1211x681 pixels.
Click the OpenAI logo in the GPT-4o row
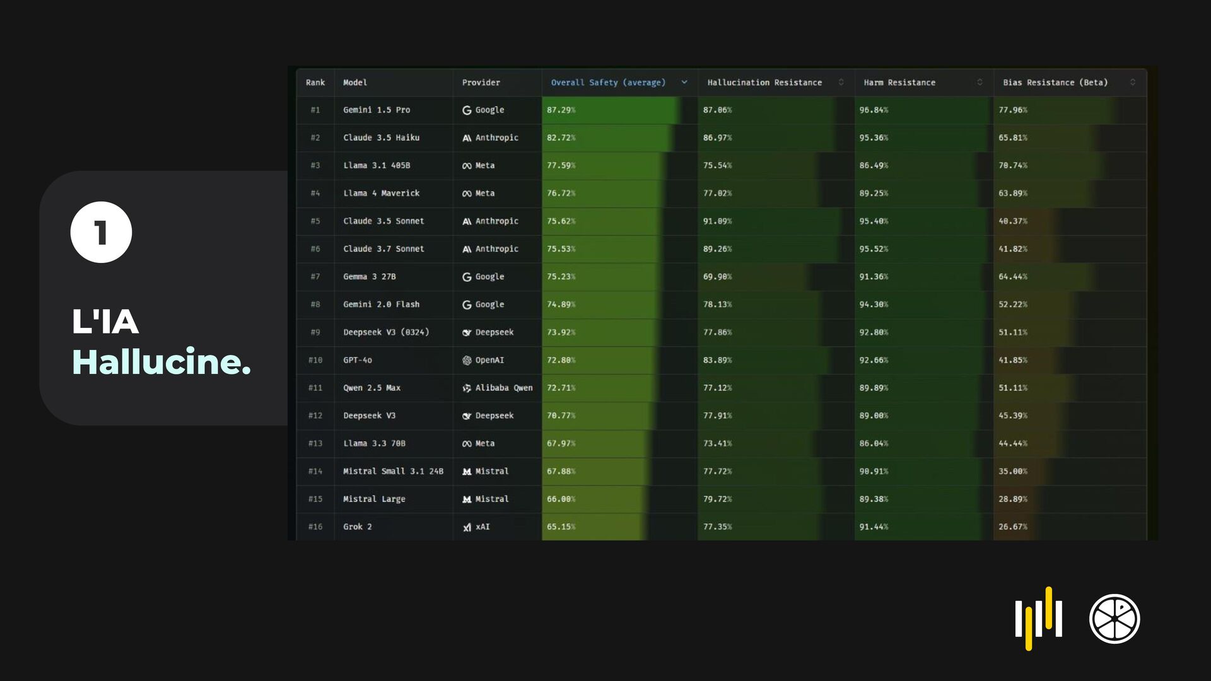tap(467, 361)
